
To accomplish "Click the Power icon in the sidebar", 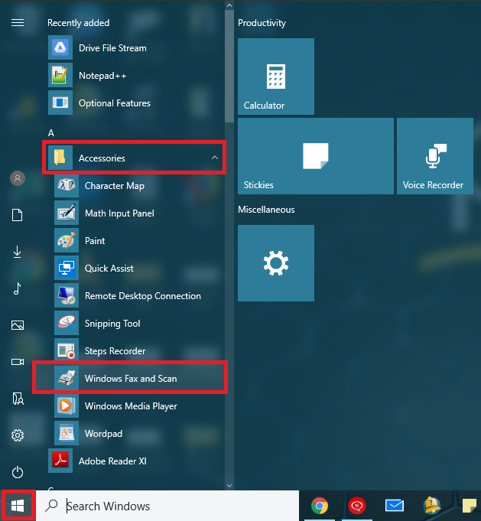I will click(x=18, y=472).
